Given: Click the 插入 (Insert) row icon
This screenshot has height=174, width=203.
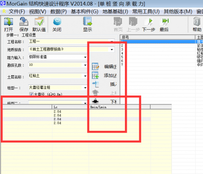Looking at the screenshot, I should point(95,84).
